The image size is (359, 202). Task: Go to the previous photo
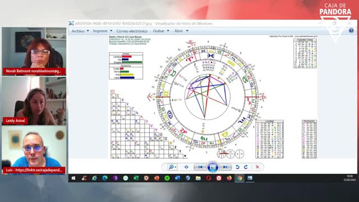click(x=200, y=167)
